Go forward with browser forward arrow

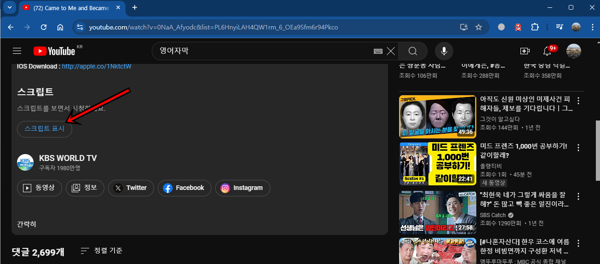pos(27,27)
